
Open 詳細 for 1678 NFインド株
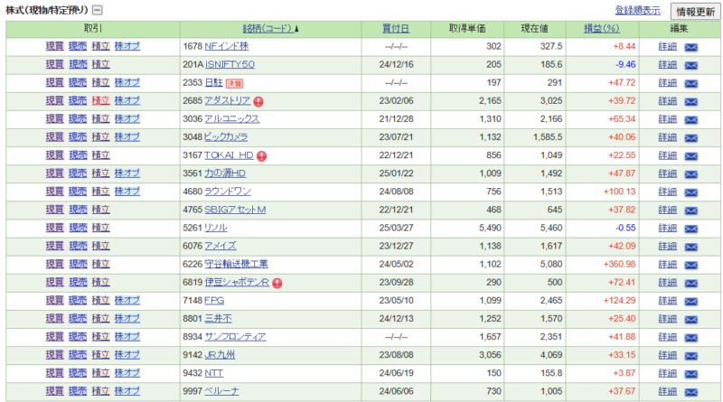[667, 46]
